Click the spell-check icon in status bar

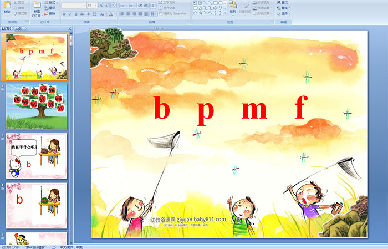click(x=53, y=247)
